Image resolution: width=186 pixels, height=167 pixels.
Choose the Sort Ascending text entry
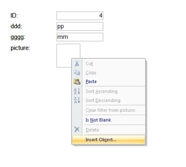click(x=101, y=91)
